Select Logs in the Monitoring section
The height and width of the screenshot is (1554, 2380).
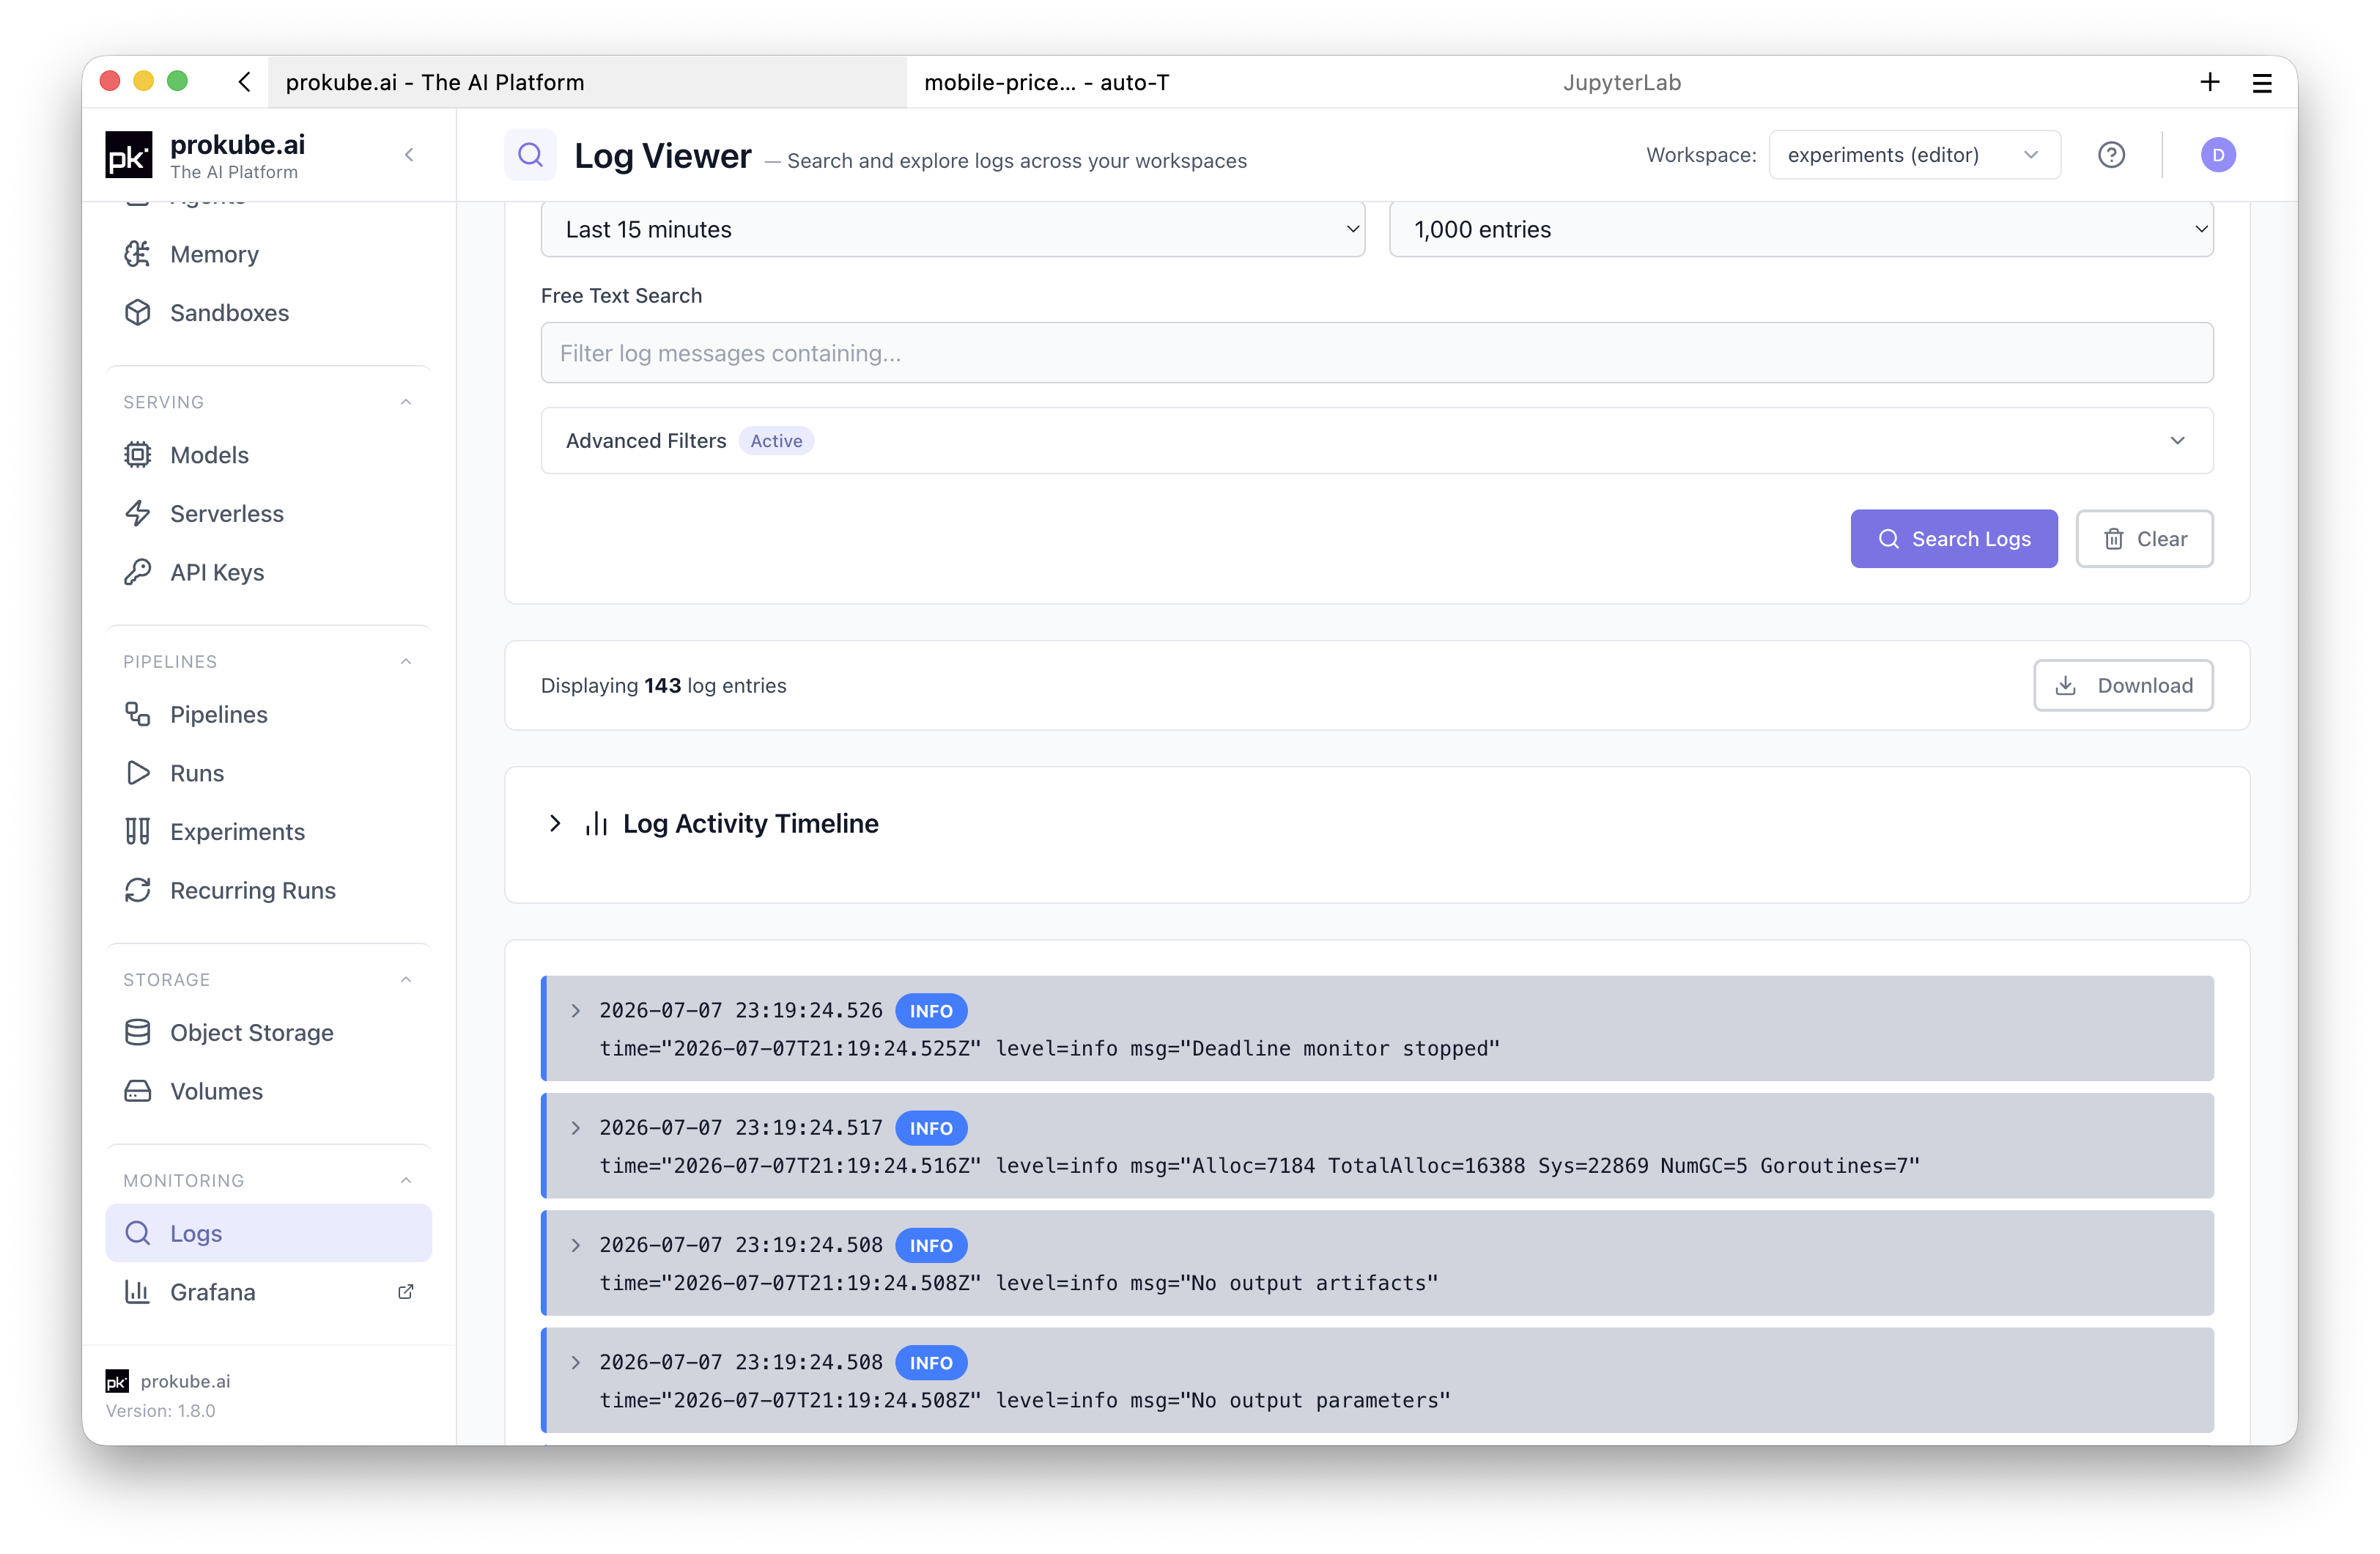coord(268,1234)
